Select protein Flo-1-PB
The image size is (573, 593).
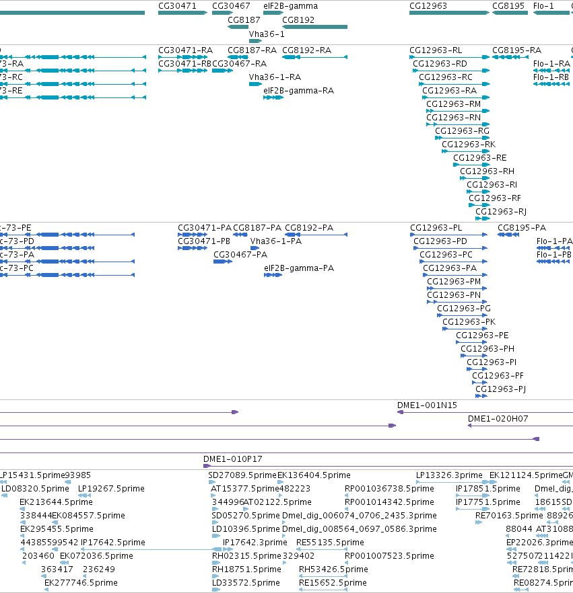pyautogui.click(x=554, y=255)
